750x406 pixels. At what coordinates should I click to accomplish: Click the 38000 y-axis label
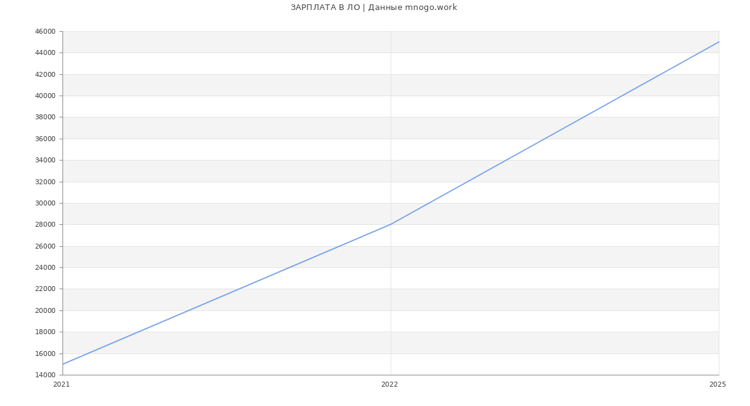click(45, 117)
